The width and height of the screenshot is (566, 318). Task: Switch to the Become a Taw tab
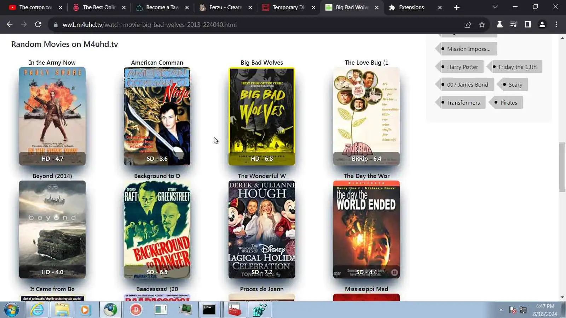coord(162,7)
